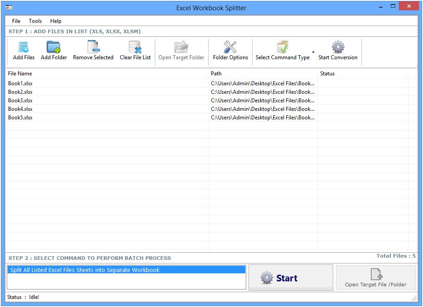Click the Status : Idle! status bar text
Viewport: 423px width, 307px height.
click(x=23, y=297)
